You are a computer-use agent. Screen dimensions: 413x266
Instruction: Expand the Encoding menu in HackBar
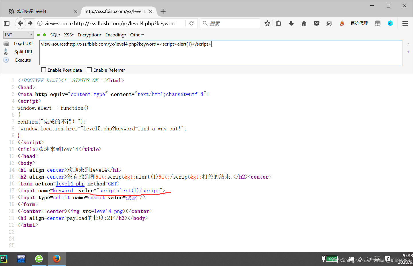(x=116, y=35)
